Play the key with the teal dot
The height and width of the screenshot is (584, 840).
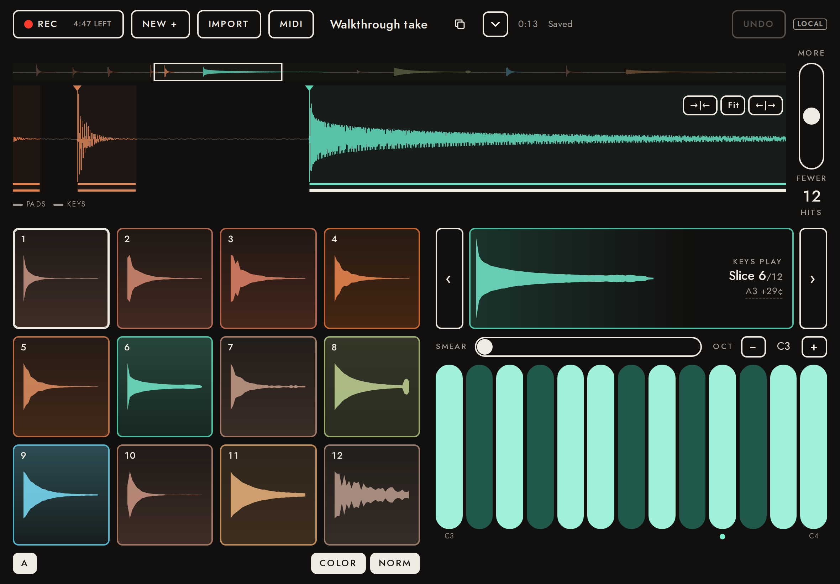point(723,447)
